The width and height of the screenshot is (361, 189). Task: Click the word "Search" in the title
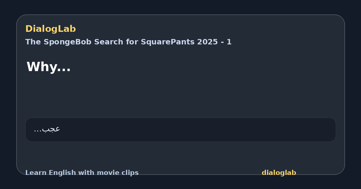99,42
